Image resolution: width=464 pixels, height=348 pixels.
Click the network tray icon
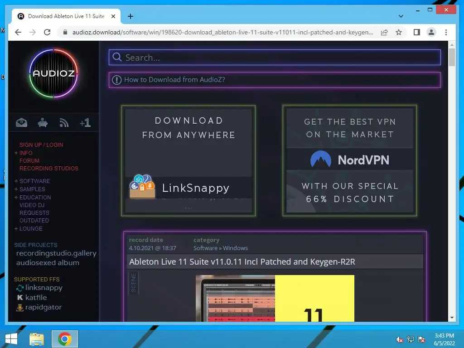[x=411, y=339]
